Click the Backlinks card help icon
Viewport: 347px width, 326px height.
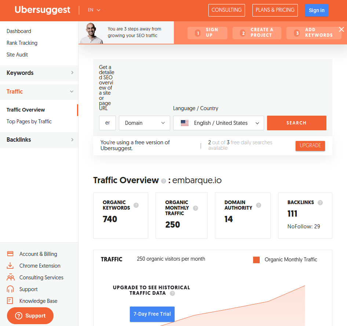pos(320,202)
